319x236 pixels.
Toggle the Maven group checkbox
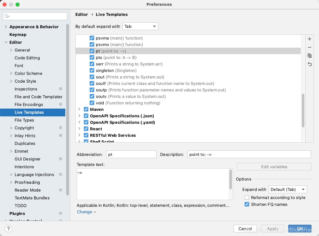point(86,109)
